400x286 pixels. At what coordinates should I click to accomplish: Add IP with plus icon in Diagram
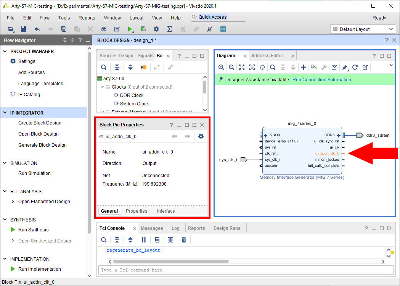coord(303,67)
